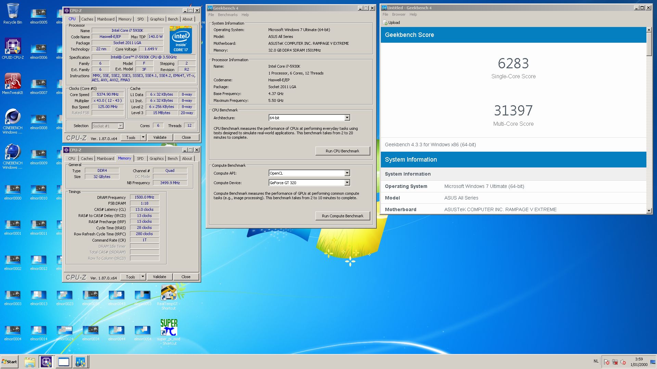
Task: Launch CPUID CPU-Z desktop shortcut
Action: 13,48
